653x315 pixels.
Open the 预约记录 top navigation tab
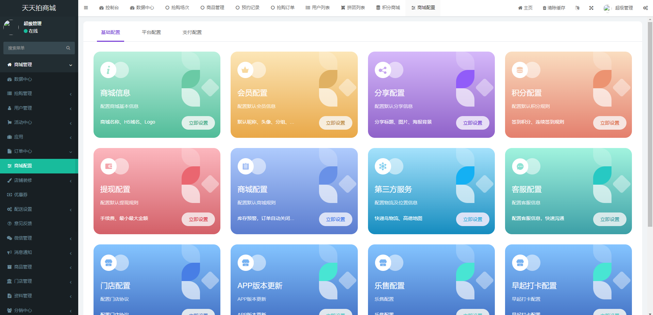[248, 7]
